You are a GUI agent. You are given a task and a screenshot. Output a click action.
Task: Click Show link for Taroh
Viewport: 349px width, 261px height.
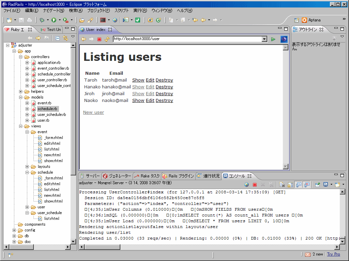[x=138, y=80]
